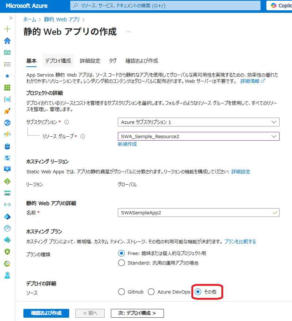Open Resource groups cube icon
The width and height of the screenshot is (292, 321).
(x=7, y=100)
